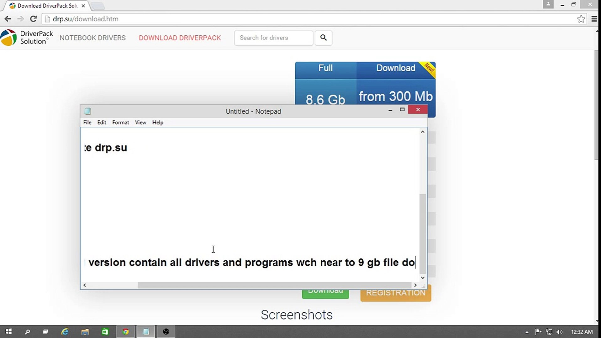Viewport: 601px width, 338px height.
Task: Open Notepad Edit menu
Action: (x=102, y=122)
